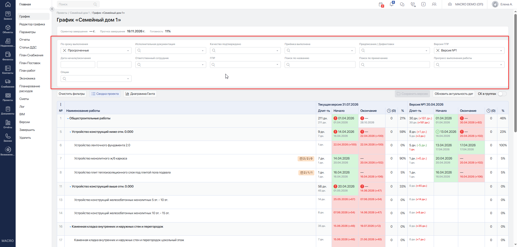This screenshot has width=517, height=247.
Task: Go to Объекты in the sidebar
Action: pos(8,29)
